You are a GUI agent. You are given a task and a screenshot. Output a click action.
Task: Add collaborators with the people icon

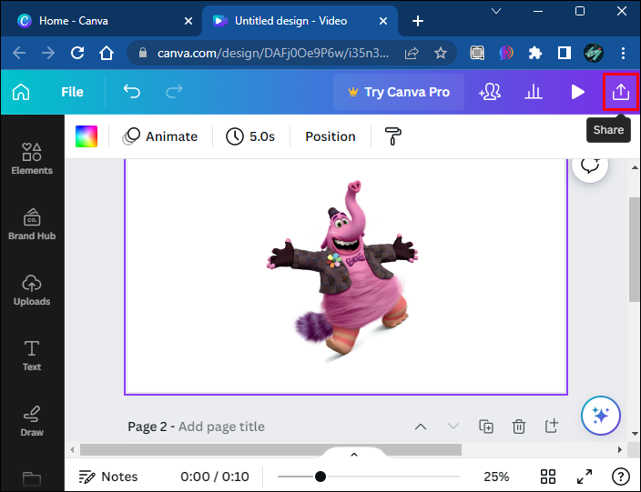coord(490,92)
